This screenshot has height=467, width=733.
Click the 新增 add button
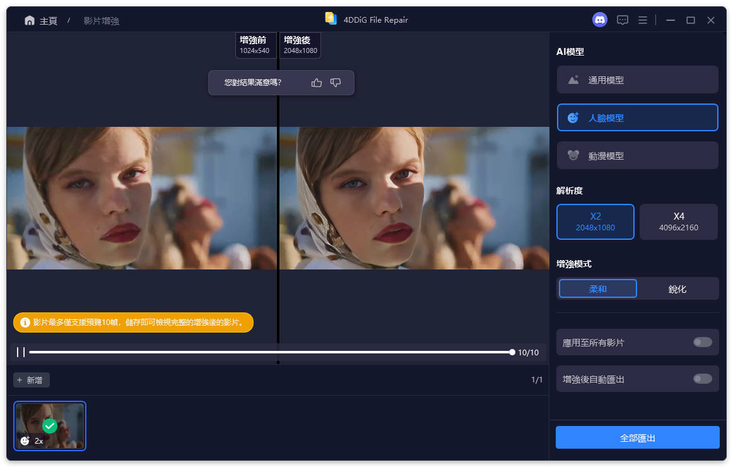pos(32,380)
